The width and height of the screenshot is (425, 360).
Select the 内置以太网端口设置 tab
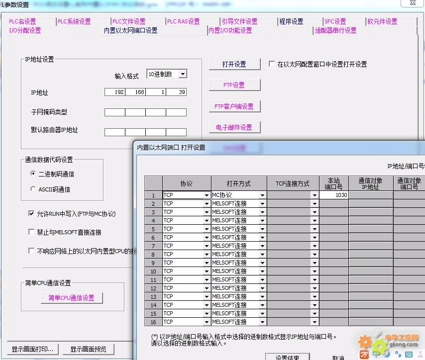pos(131,30)
